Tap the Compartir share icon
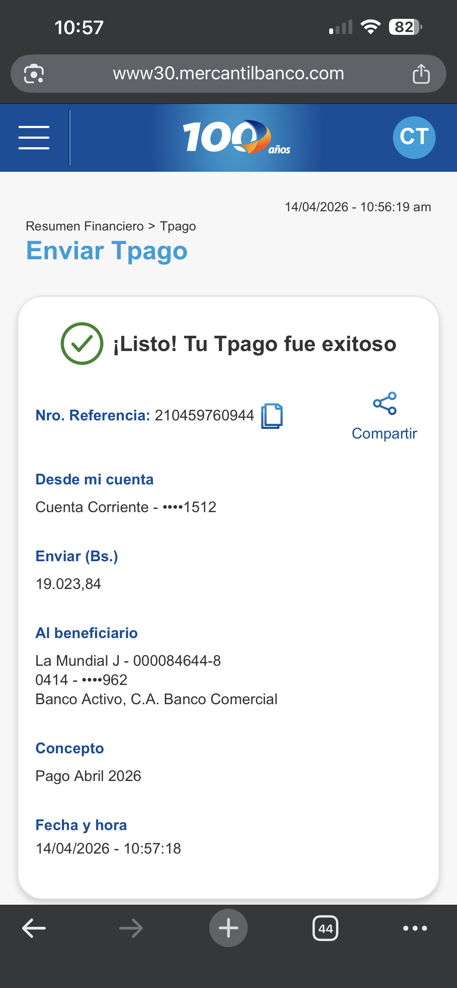The image size is (457, 988). [384, 403]
